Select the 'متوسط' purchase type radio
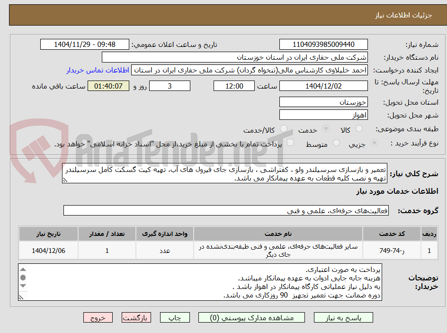Viewport: 447px width, 333px height. point(336,143)
